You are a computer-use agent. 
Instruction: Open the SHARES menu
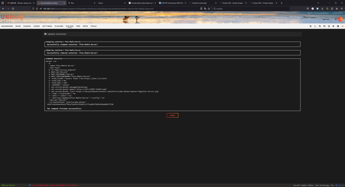pos(27,26)
